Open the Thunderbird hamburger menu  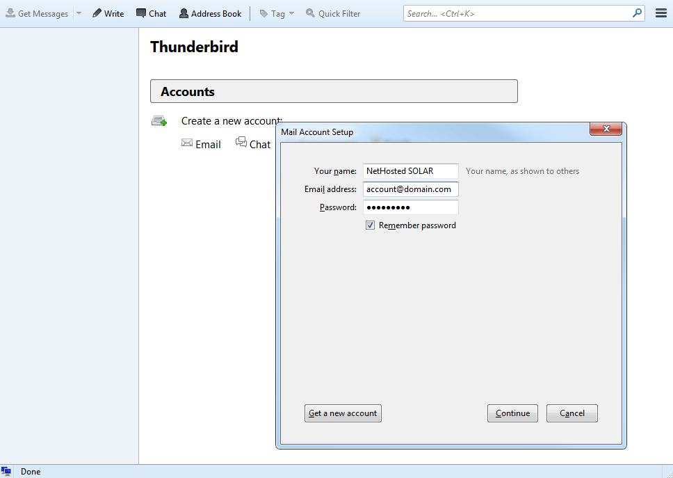[x=661, y=13]
